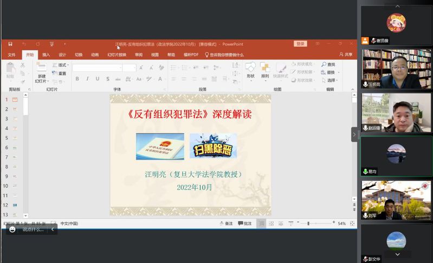Toggle Underline formatting button
The image size is (433, 263).
[98, 79]
